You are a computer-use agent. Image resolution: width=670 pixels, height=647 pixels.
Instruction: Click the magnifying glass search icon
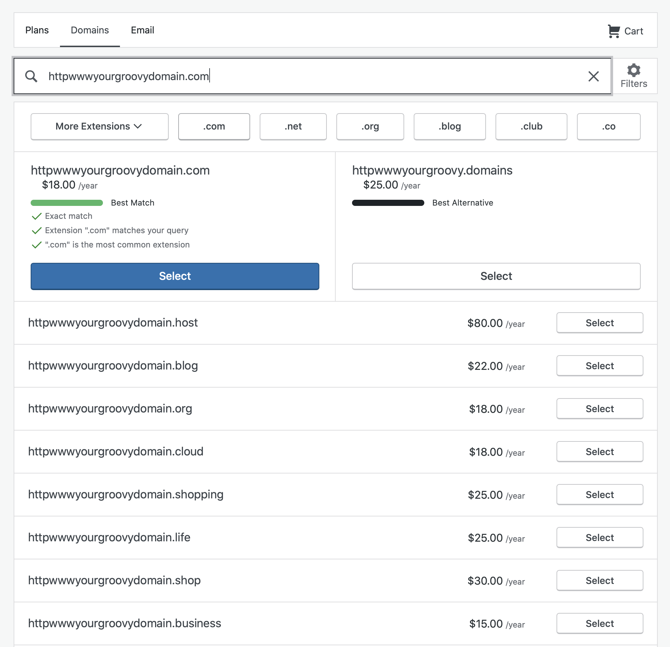click(31, 76)
